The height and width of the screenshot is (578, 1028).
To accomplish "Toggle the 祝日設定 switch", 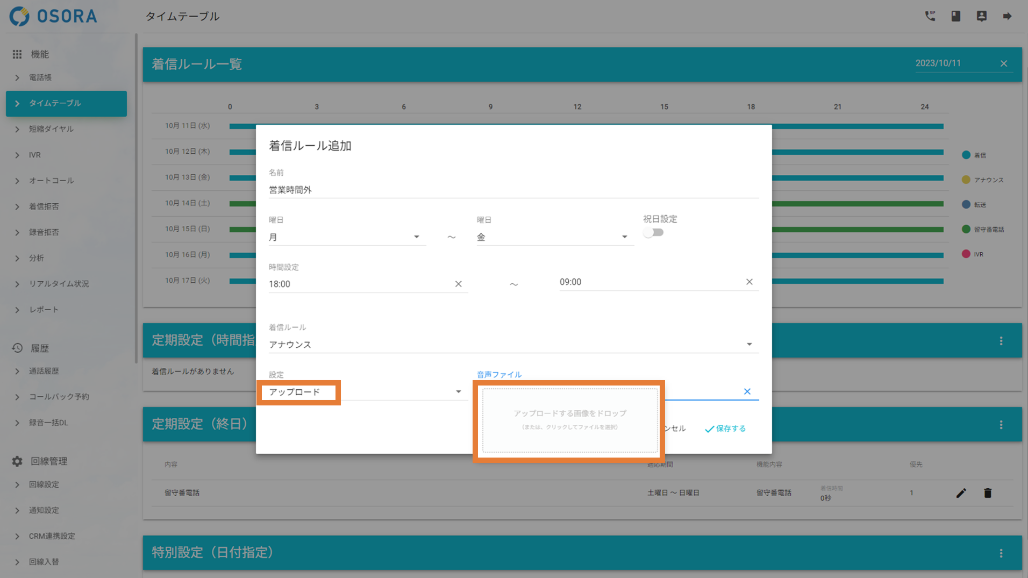I will click(653, 233).
